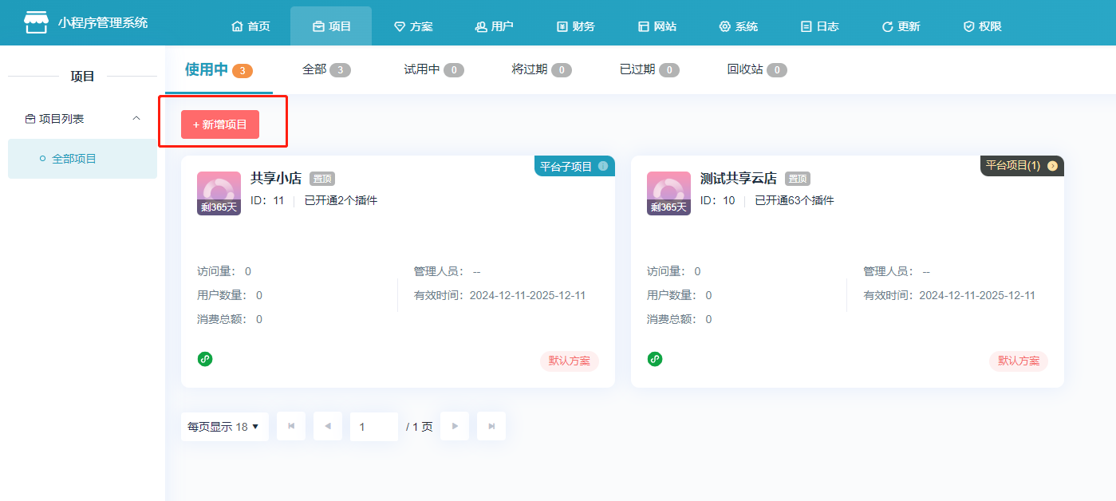Image resolution: width=1116 pixels, height=501 pixels.
Task: Select 全部项目 in the sidebar
Action: [x=74, y=159]
